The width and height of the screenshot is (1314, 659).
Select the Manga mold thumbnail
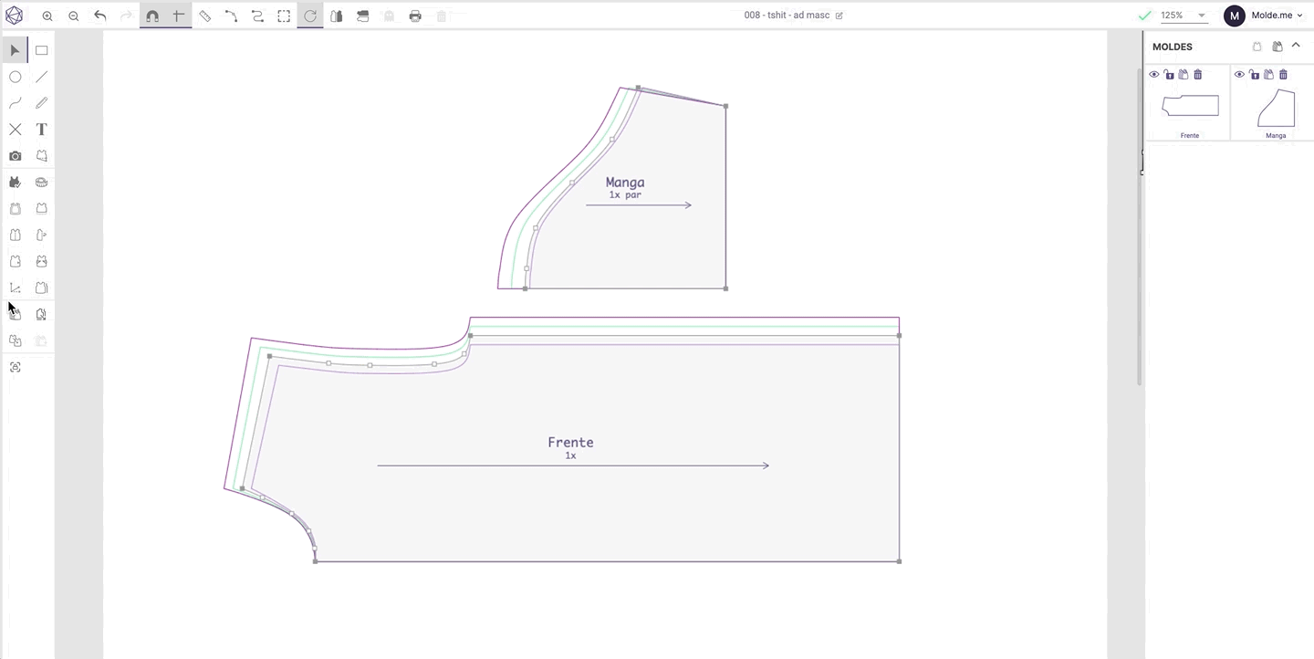click(1276, 109)
